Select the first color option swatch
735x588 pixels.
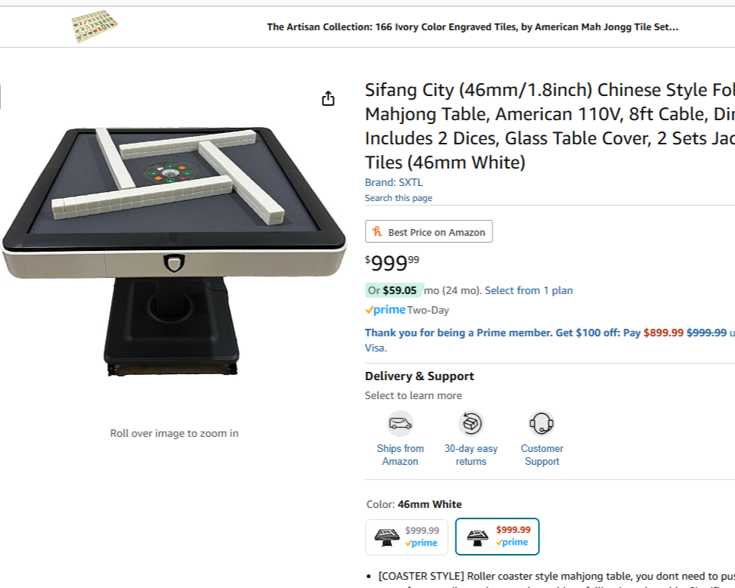click(406, 537)
